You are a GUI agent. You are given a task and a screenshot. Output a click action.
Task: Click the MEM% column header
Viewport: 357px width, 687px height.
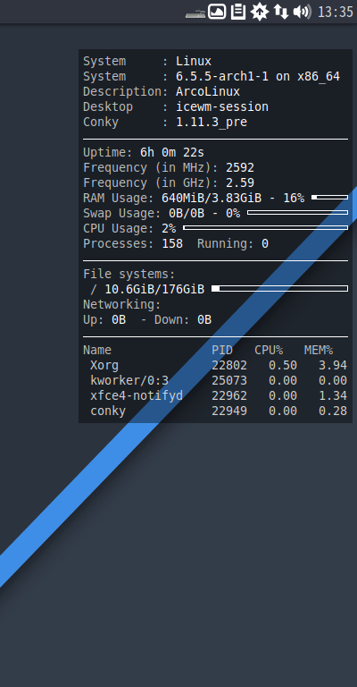[319, 350]
